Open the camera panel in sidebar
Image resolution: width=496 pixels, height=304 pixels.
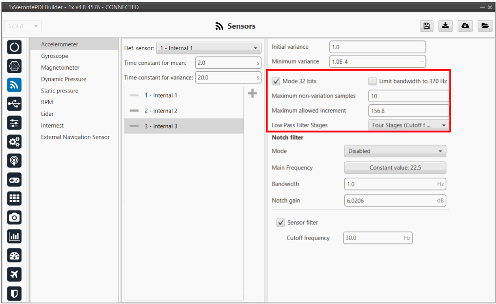pos(14,218)
